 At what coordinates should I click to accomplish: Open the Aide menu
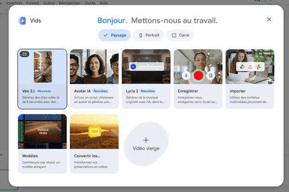point(104,3)
